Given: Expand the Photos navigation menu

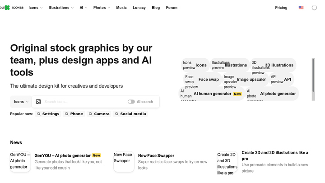Looking at the screenshot, I should pos(102,8).
